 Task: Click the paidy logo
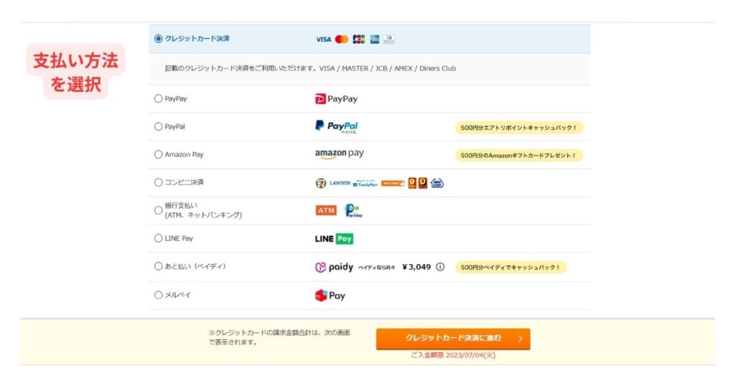point(334,267)
